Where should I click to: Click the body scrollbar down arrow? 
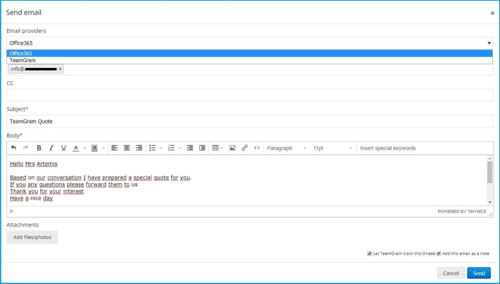490,202
